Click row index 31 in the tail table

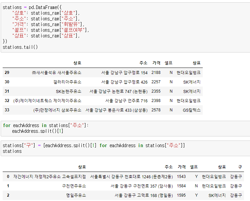click(7, 91)
